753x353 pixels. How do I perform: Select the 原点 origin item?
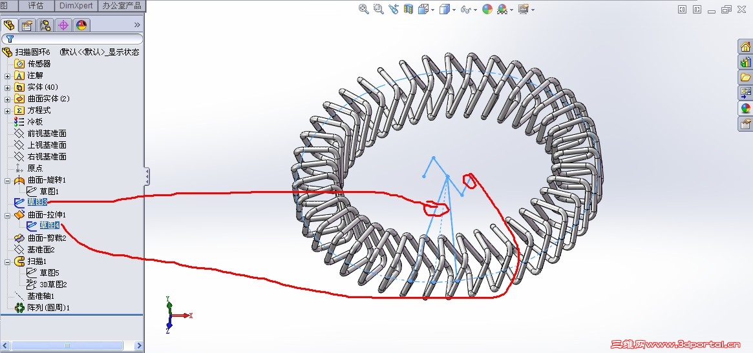pos(35,168)
